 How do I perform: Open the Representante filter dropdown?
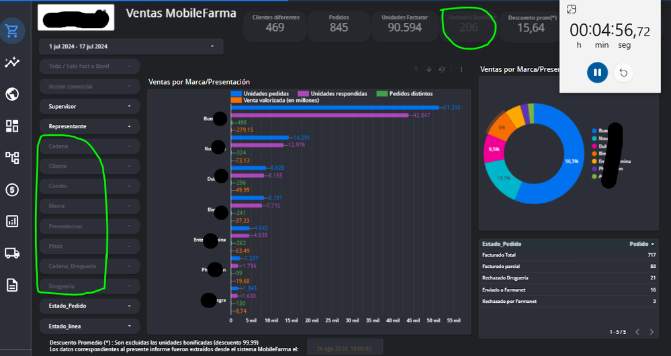pyautogui.click(x=89, y=127)
